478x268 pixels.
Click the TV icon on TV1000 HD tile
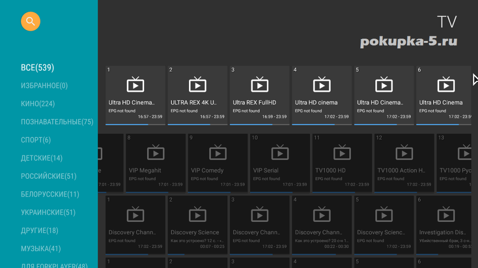click(342, 153)
